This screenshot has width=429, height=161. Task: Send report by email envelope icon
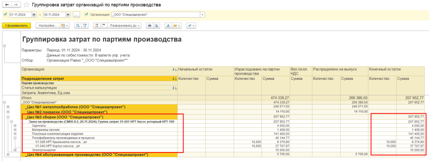(176, 26)
